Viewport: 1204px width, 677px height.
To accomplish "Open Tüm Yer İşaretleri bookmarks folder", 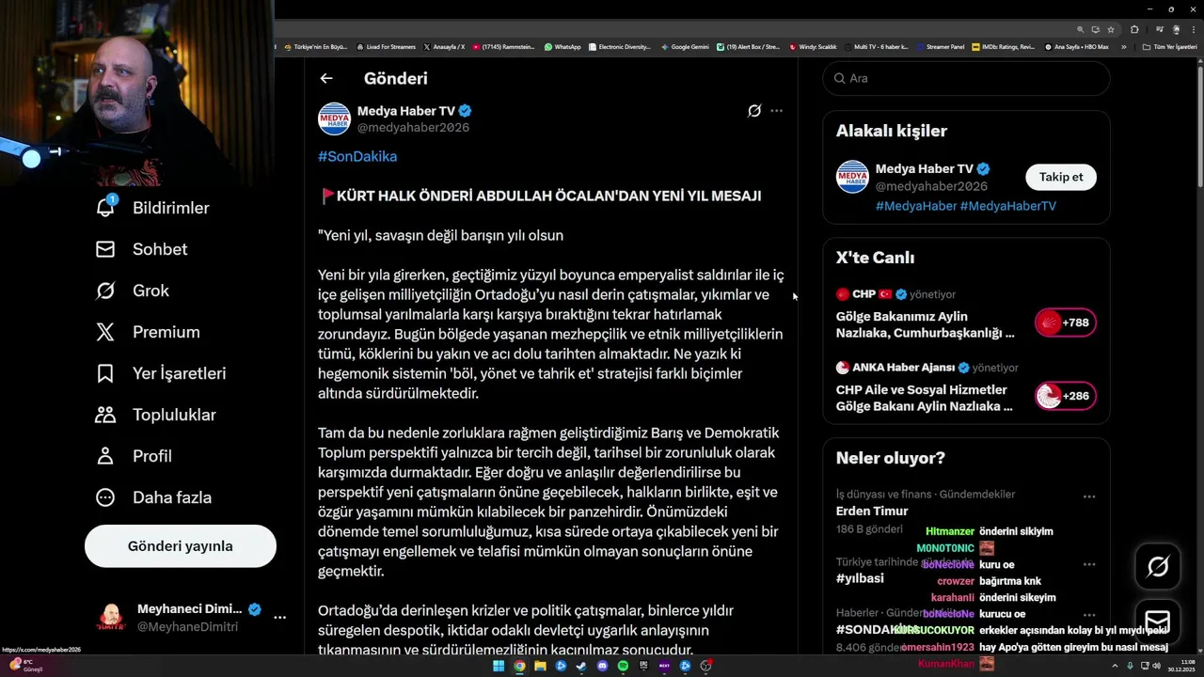I will point(1170,47).
